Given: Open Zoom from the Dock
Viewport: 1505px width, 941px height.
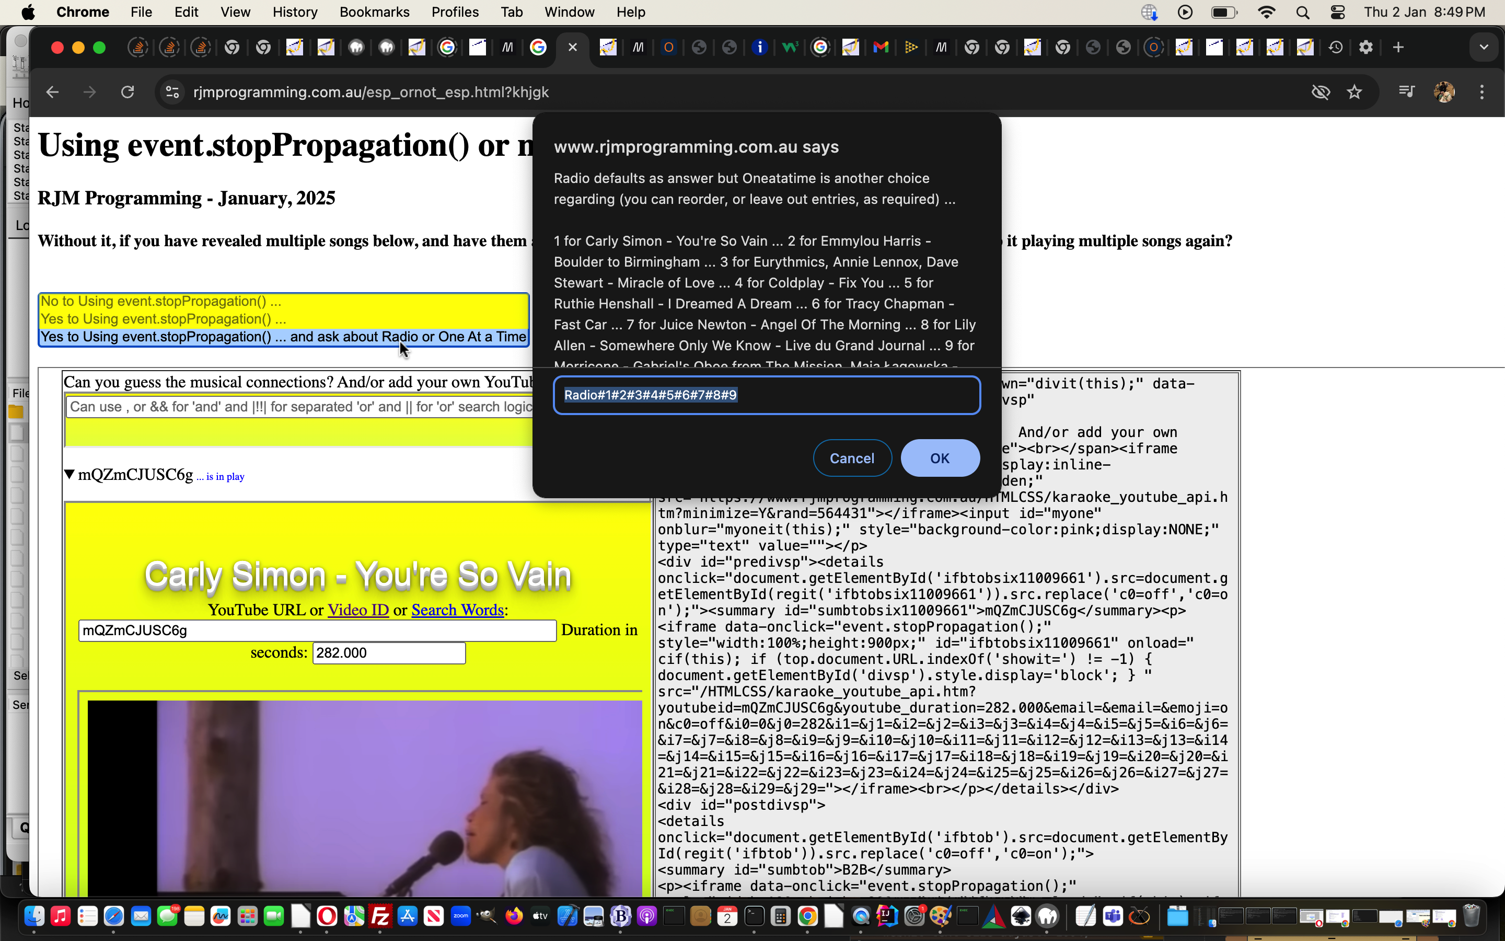Looking at the screenshot, I should point(461,916).
